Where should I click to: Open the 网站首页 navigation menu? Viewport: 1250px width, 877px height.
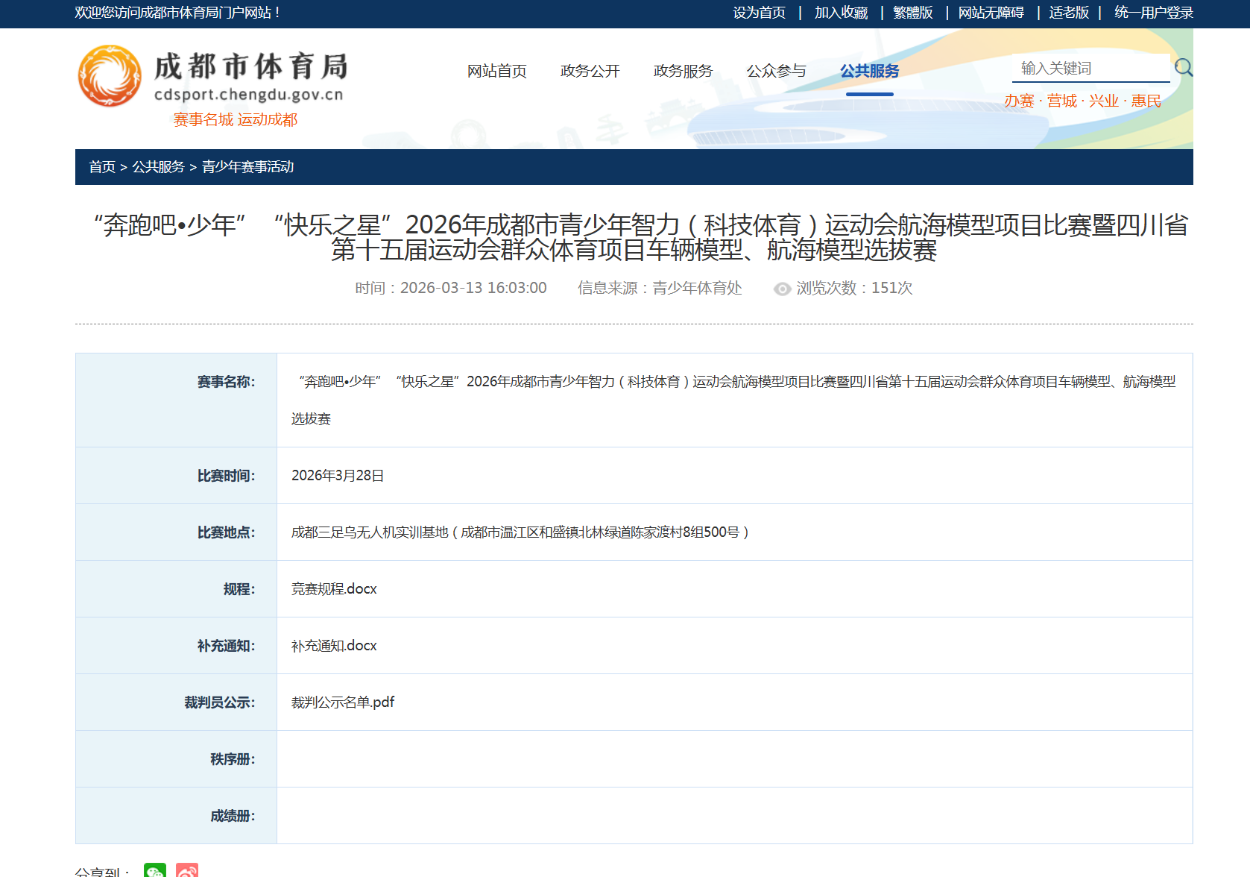coord(496,71)
